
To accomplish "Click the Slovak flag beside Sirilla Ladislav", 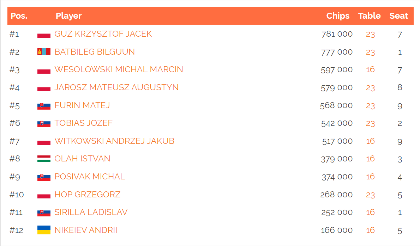I will point(44,212).
